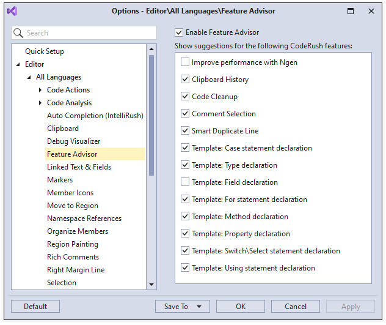Select Markers in options tree
The height and width of the screenshot is (325, 386).
(x=60, y=180)
